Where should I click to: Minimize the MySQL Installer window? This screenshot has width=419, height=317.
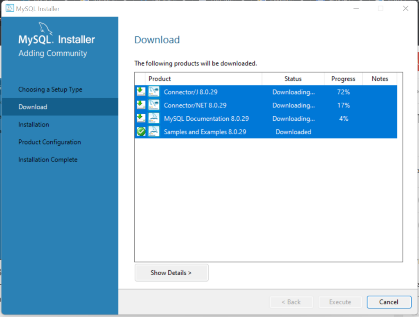pos(356,8)
